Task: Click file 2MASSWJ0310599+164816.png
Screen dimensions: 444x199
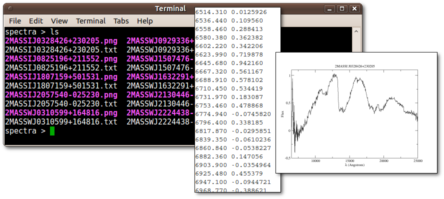Action: point(61,113)
